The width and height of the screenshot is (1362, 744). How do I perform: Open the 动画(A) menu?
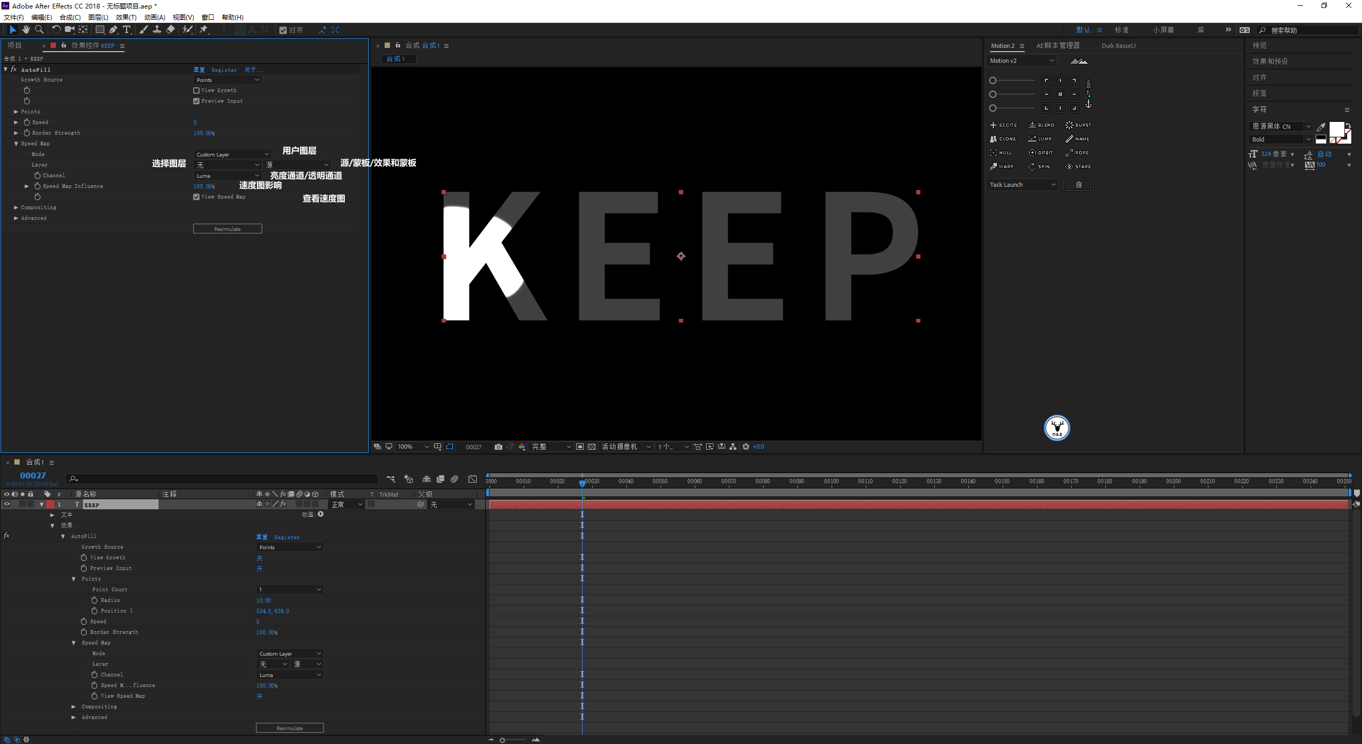click(x=155, y=18)
